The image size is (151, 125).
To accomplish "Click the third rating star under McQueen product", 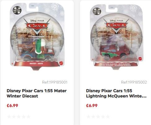I will coord(98,117).
